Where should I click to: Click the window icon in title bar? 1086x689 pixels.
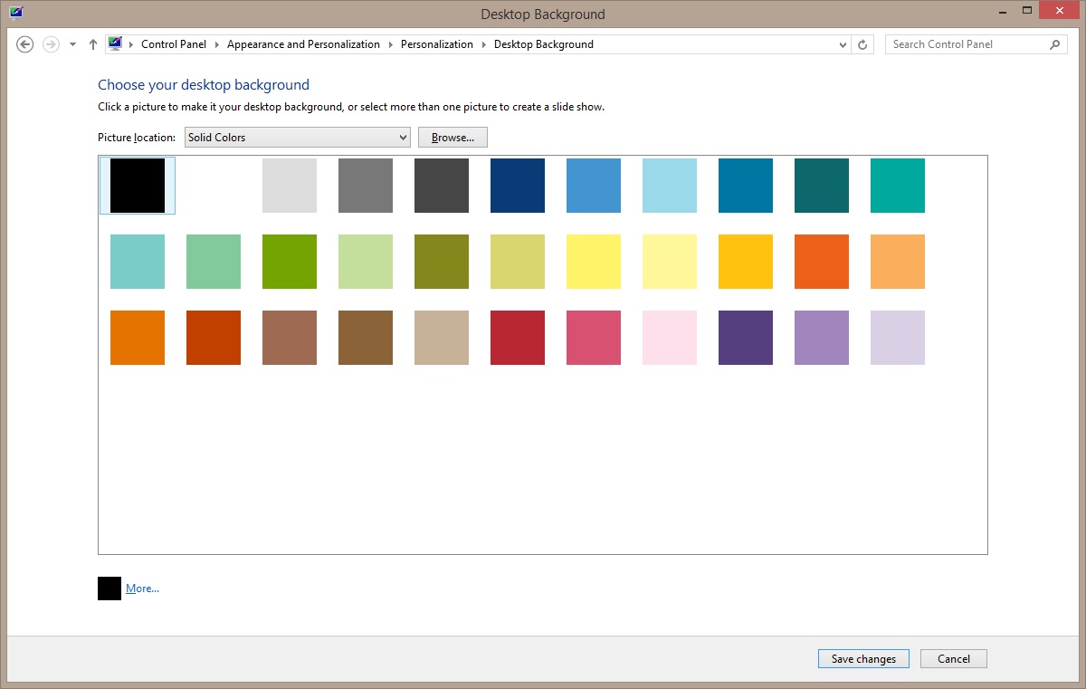click(x=16, y=13)
